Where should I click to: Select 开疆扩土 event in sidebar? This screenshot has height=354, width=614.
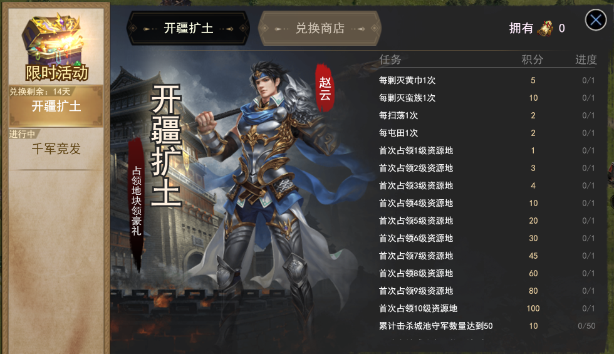tap(56, 106)
